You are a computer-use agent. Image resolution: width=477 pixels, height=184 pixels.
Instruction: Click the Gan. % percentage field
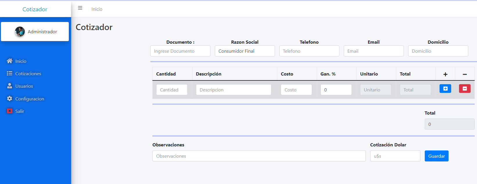336,90
